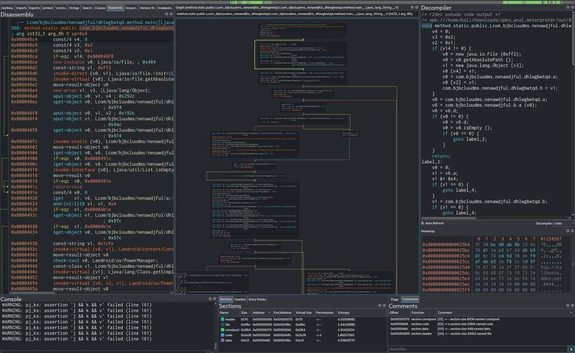Viewport: 575px width, 353px height.
Task: Float the Console panel
Action: pos(210,299)
